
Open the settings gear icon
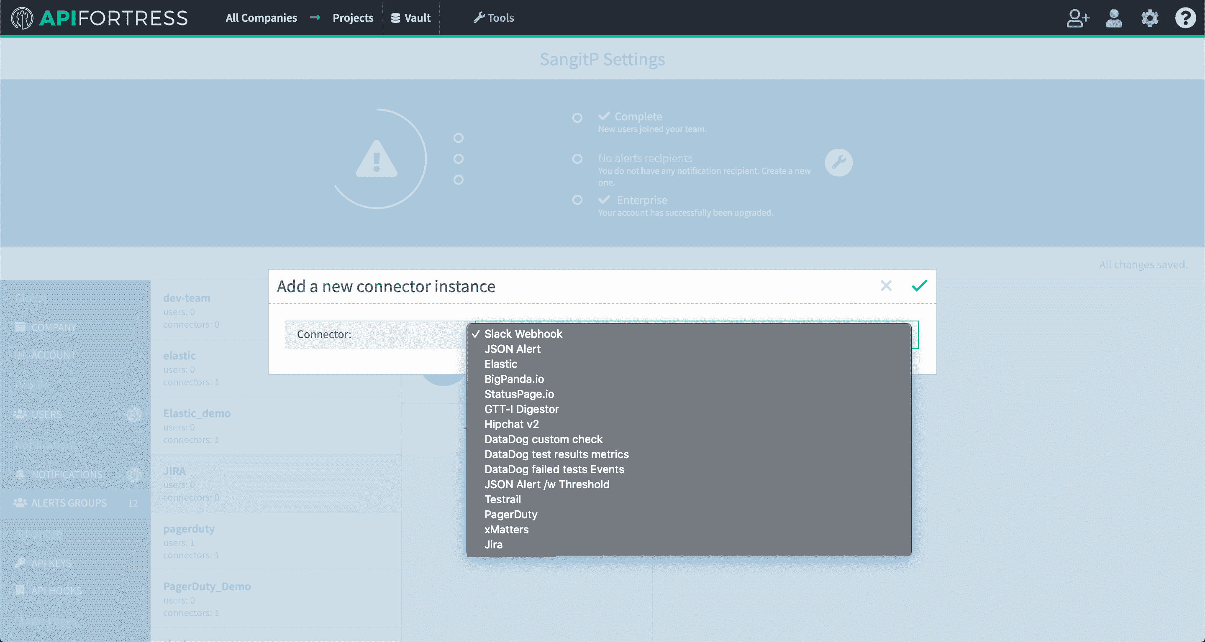pos(1149,18)
